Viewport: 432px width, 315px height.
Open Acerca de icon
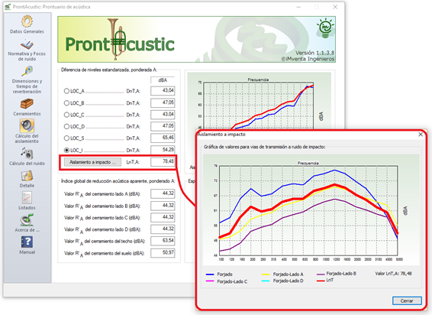(27, 219)
